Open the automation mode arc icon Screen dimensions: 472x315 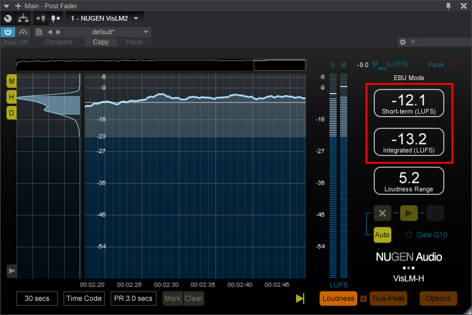(23, 32)
